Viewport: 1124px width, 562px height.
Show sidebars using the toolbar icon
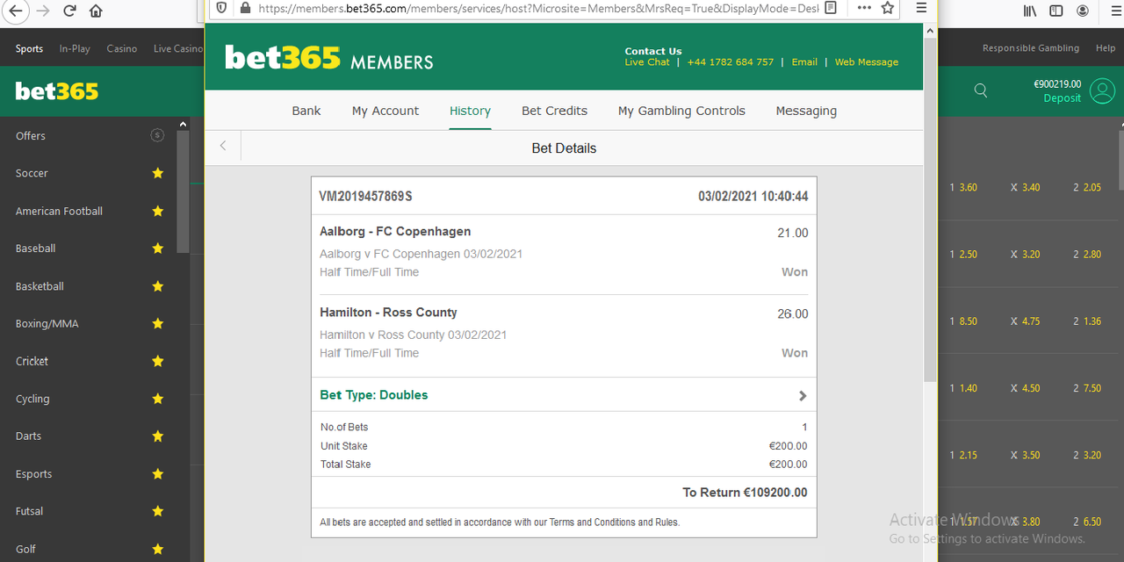pyautogui.click(x=1056, y=11)
